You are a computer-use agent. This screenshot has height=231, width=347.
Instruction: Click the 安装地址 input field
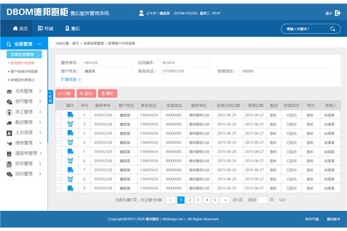tap(285, 71)
